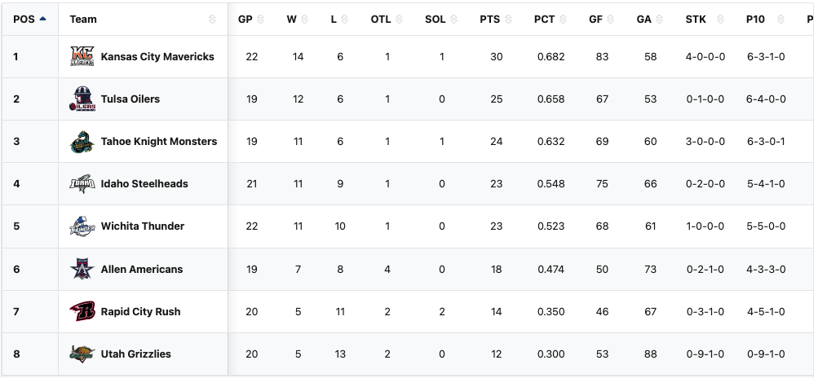Sort by OTL column header
Image resolution: width=818 pixels, height=378 pixels.
pos(381,19)
